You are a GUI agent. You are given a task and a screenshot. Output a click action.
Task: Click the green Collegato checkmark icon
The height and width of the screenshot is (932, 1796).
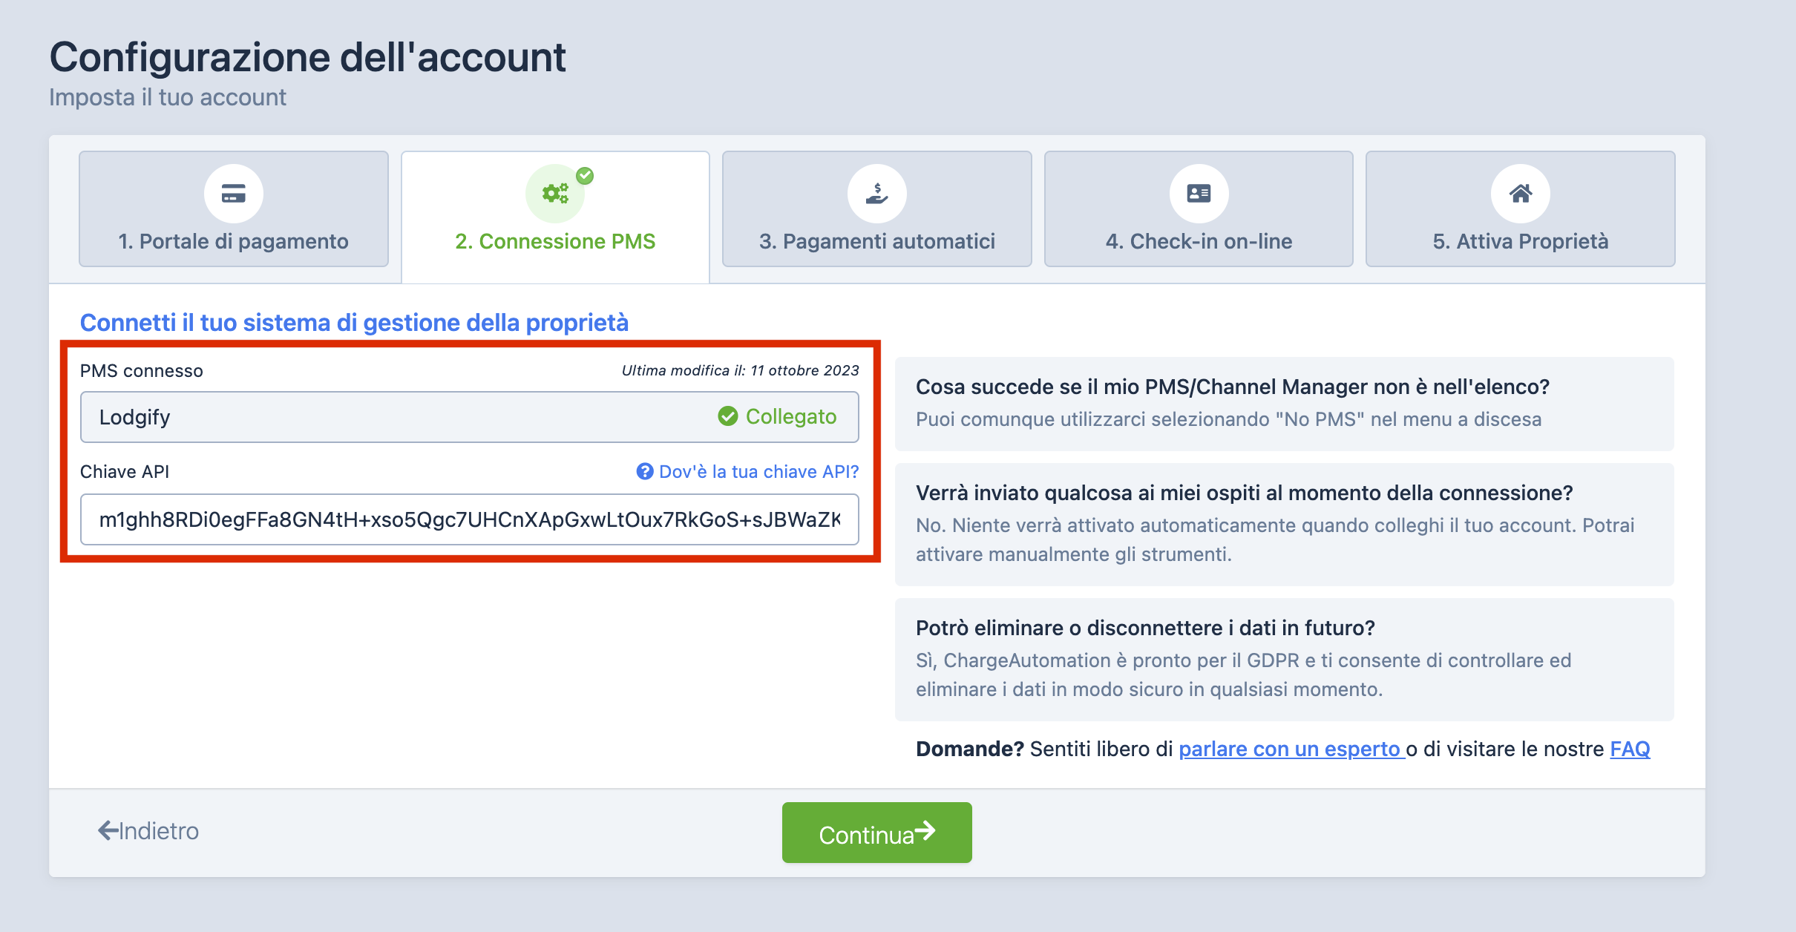point(727,416)
